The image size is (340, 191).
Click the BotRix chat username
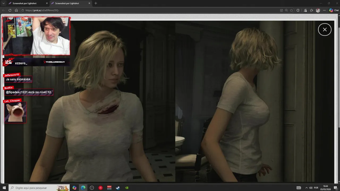tap(8, 88)
